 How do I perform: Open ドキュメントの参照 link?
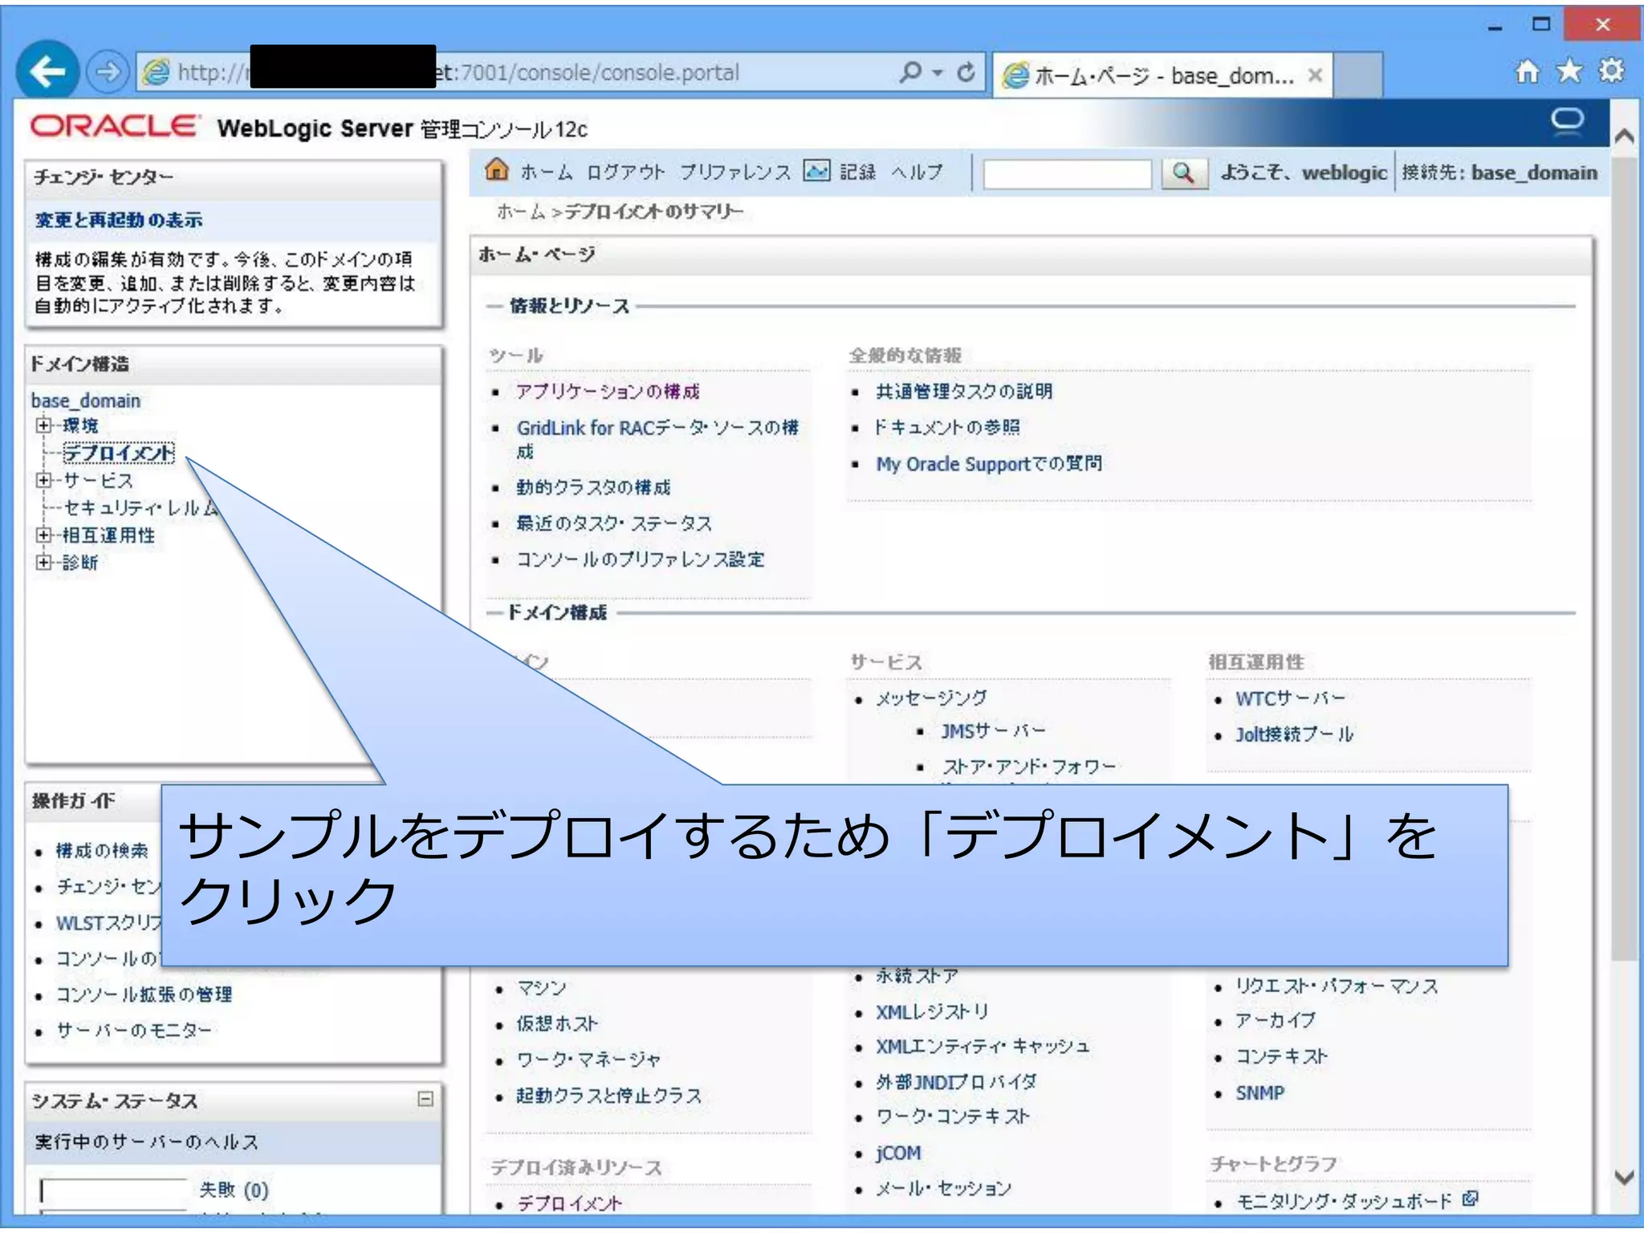coord(948,427)
